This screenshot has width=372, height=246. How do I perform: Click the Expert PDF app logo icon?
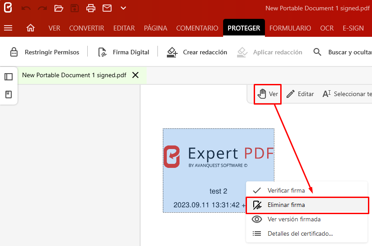click(x=8, y=7)
